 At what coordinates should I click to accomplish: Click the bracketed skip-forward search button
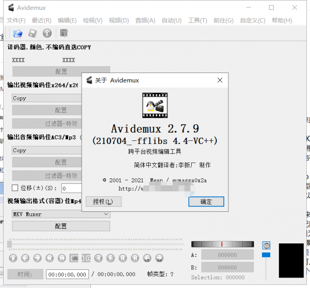(x=111, y=258)
